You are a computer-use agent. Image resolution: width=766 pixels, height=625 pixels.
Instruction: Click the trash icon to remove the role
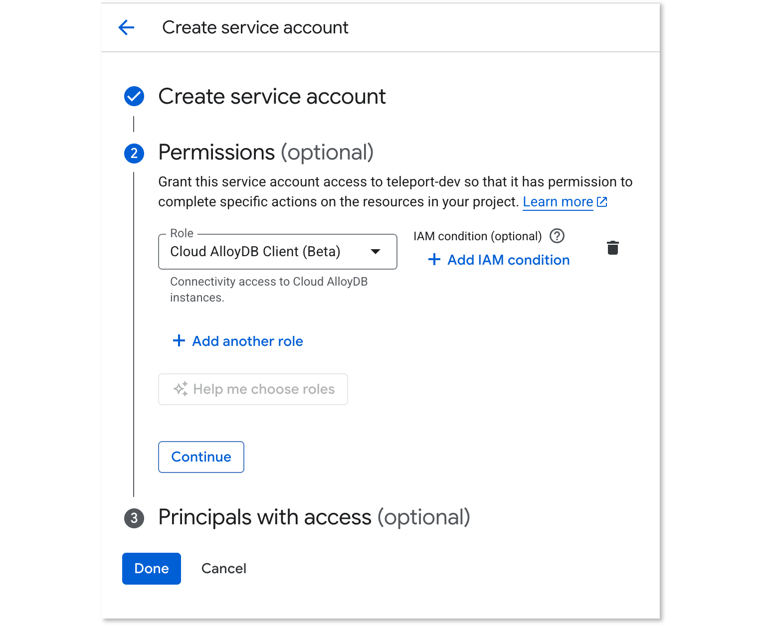click(613, 248)
